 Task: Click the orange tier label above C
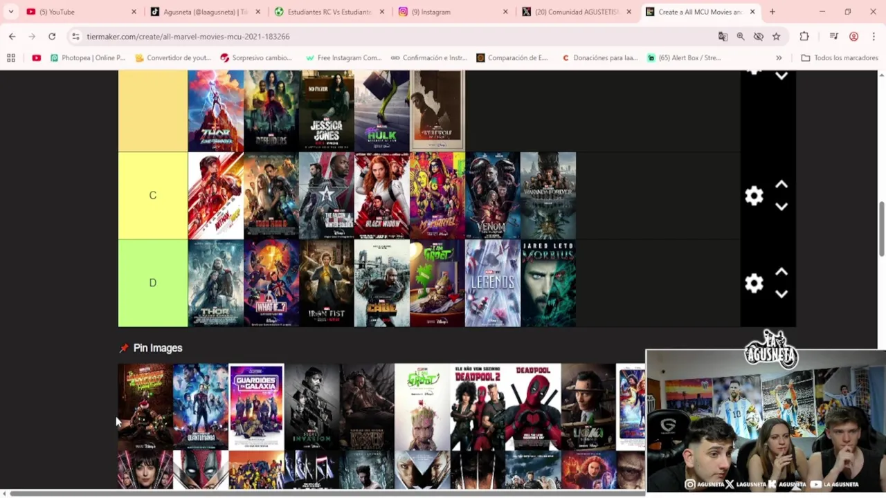click(x=153, y=111)
